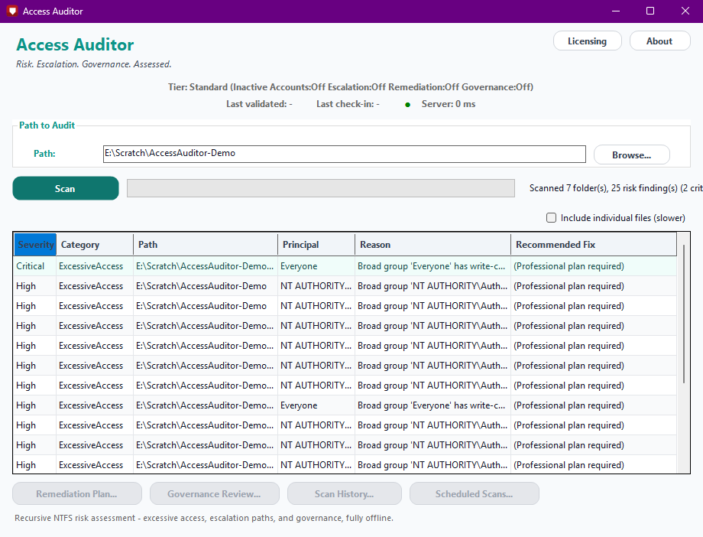
Task: Click the first 'Everyone' principal in Critical row
Action: click(299, 266)
